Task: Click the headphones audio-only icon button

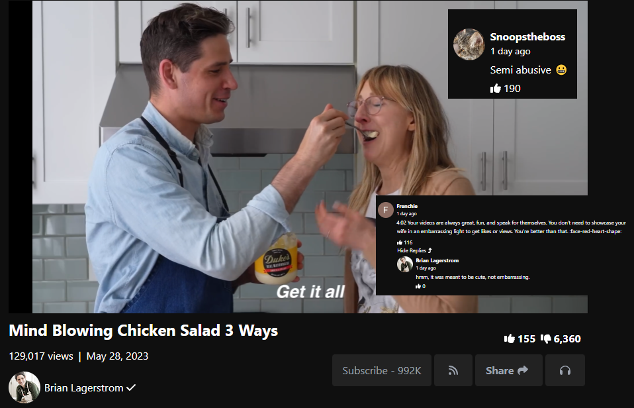Action: coord(565,370)
